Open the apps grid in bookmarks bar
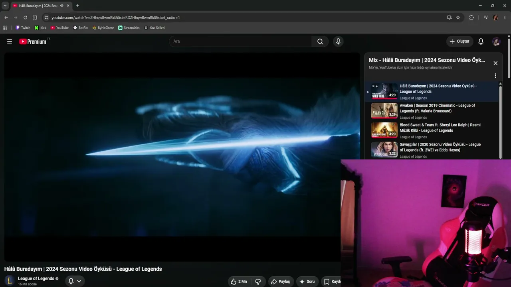Viewport: 511px width, 287px height. (5, 28)
